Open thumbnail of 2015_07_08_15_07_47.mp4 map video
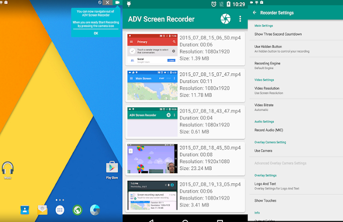Image resolution: width=343 pixels, height=222 pixels. tap(152, 85)
